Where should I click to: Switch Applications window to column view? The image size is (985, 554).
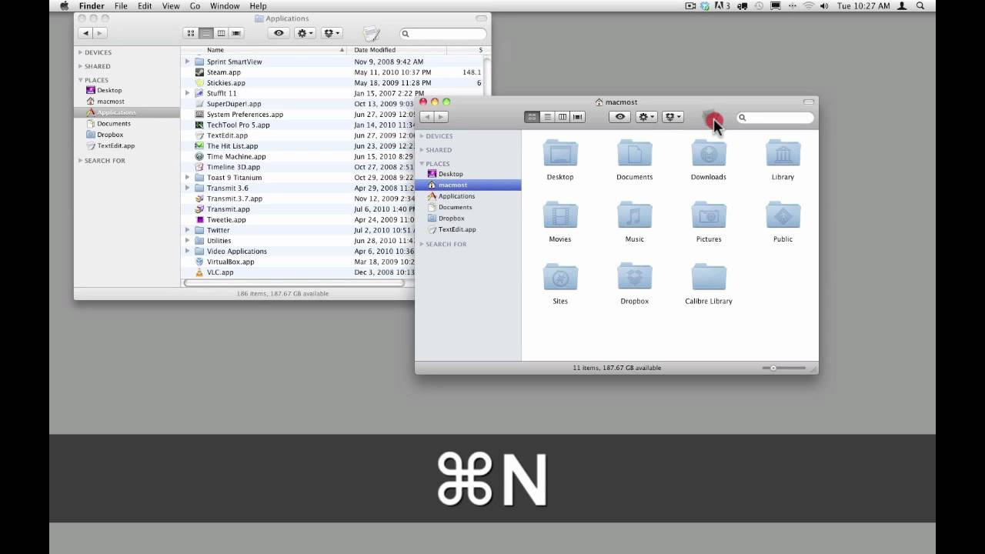coord(222,33)
